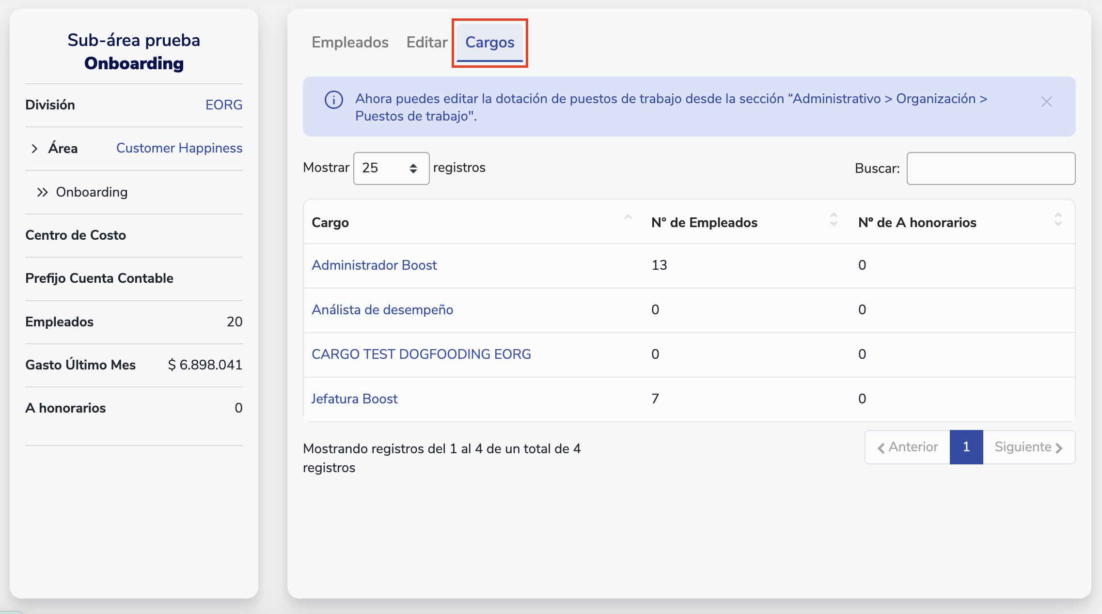Click the Buscar search field

991,169
